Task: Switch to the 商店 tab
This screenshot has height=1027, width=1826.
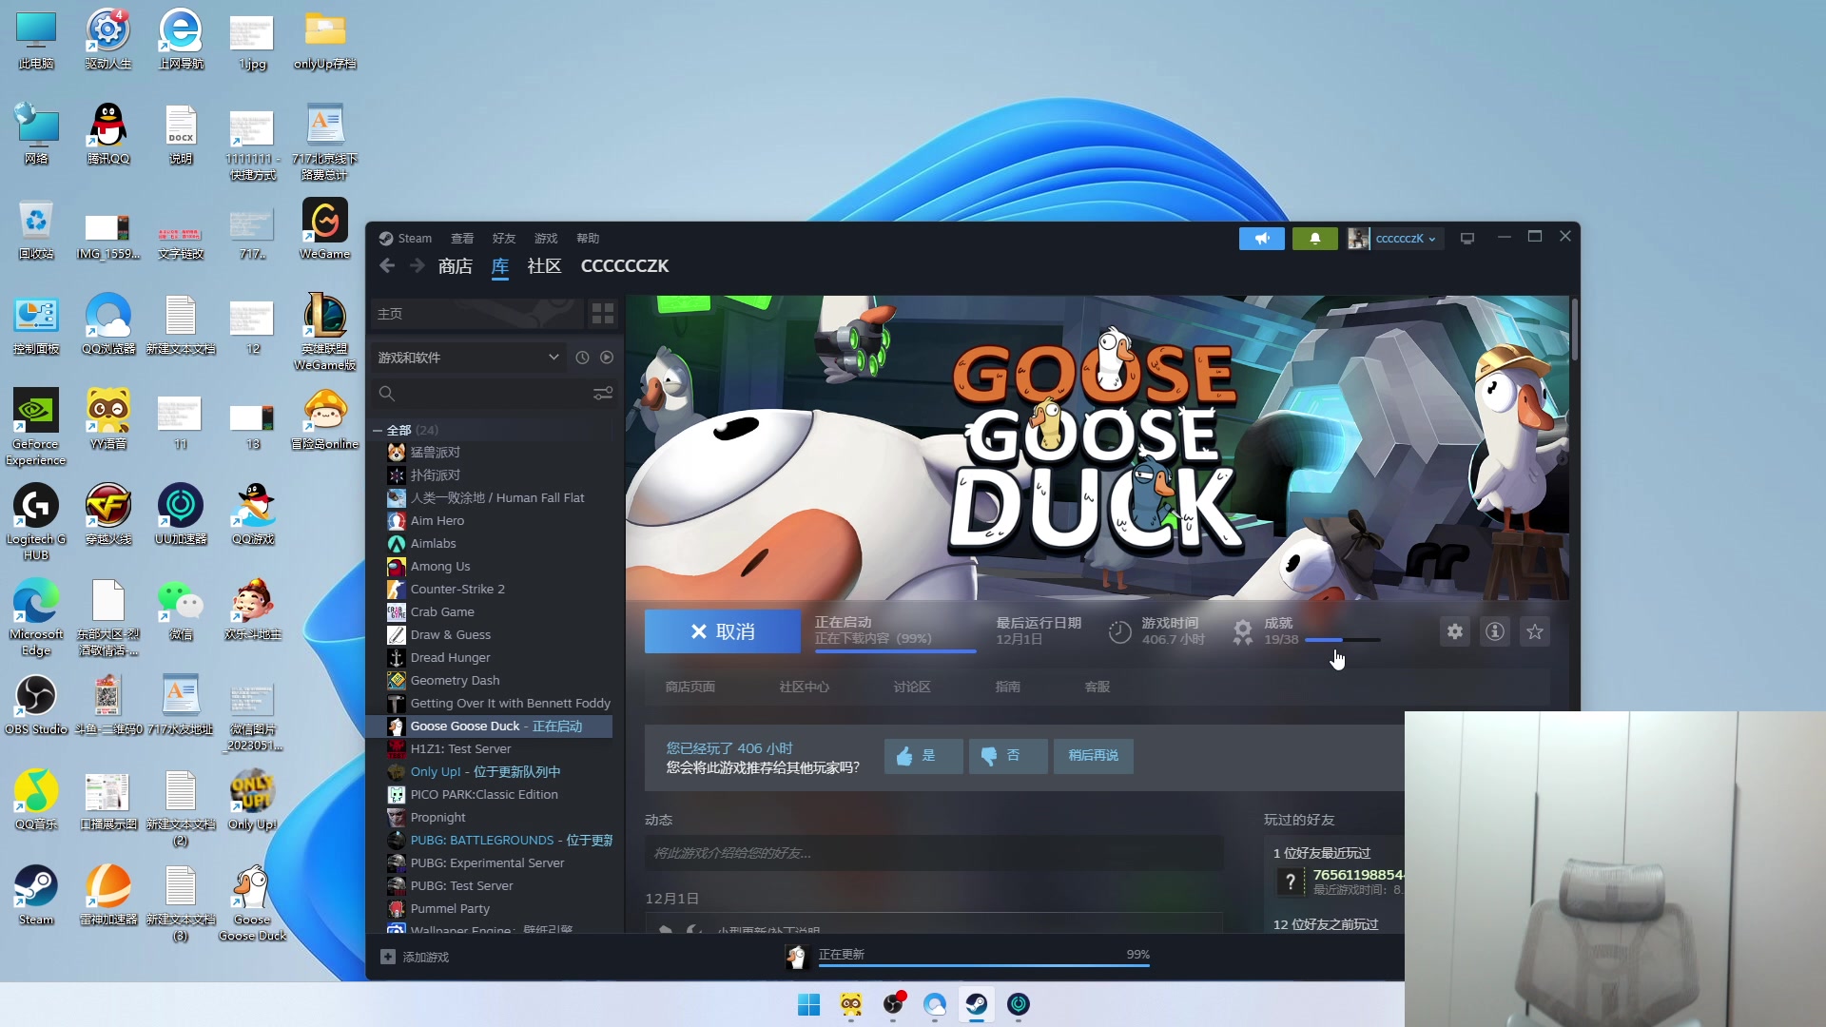Action: [x=455, y=266]
